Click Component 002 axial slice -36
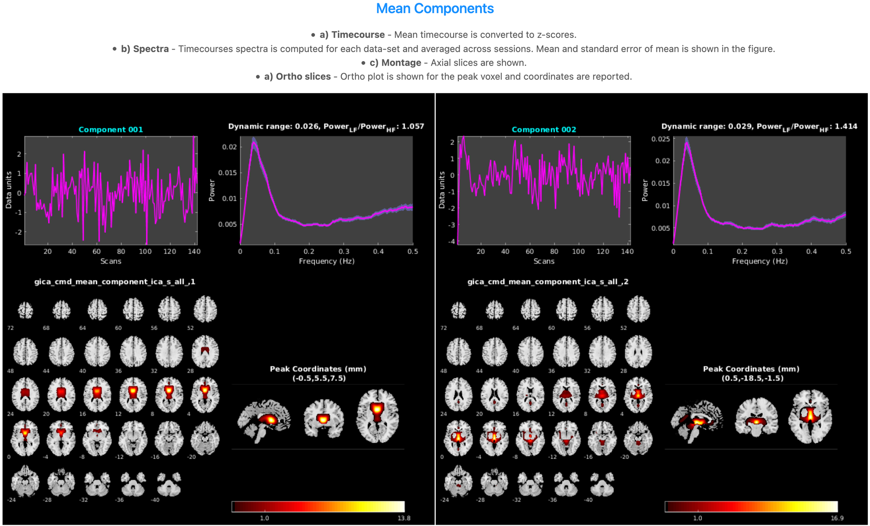The height and width of the screenshot is (526, 870). (566, 485)
